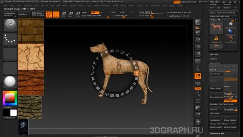Click the AAHalf icon
Viewport: 243px width, 137px height.
point(197,54)
